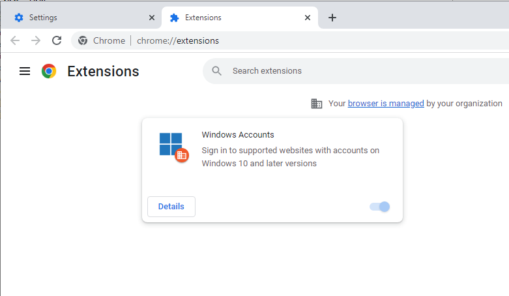Go back to previous page
The width and height of the screenshot is (509, 296).
[15, 40]
